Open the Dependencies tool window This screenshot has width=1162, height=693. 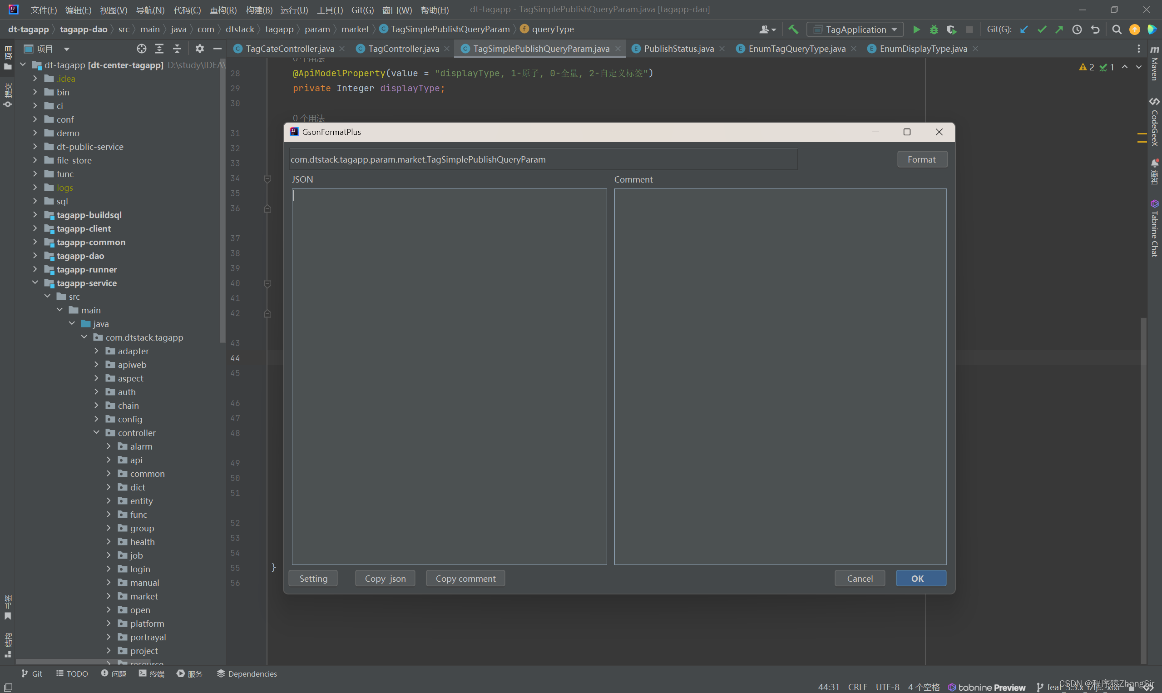click(x=247, y=674)
